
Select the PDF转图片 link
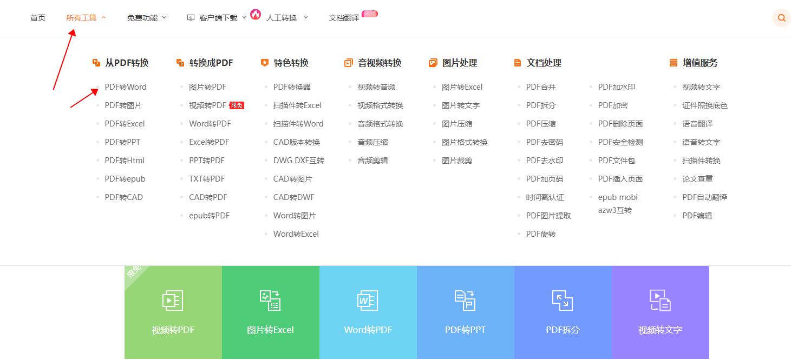[x=123, y=105]
